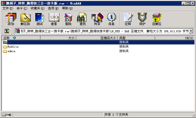196x118 pixels.
Task: Open the 命令 (Commands) menu
Action: click(22, 8)
